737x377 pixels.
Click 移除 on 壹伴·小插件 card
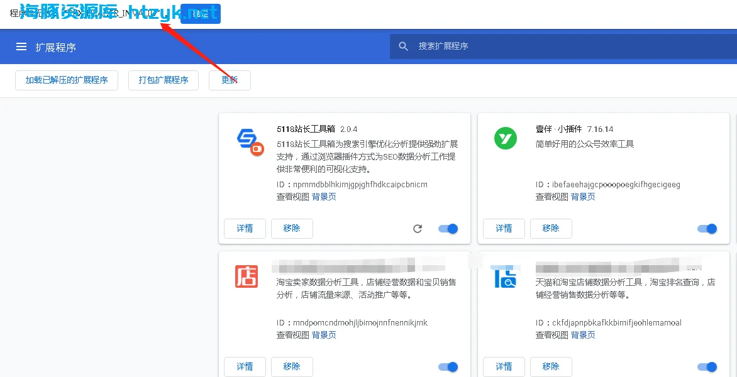(x=551, y=229)
